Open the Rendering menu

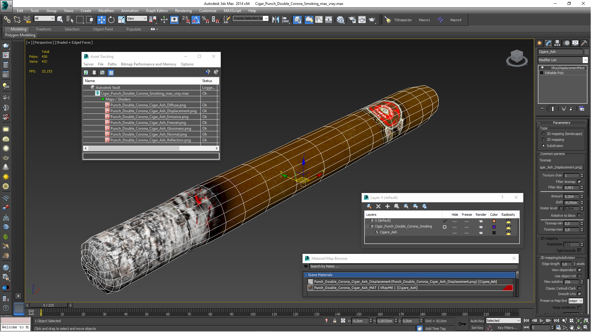183,10
